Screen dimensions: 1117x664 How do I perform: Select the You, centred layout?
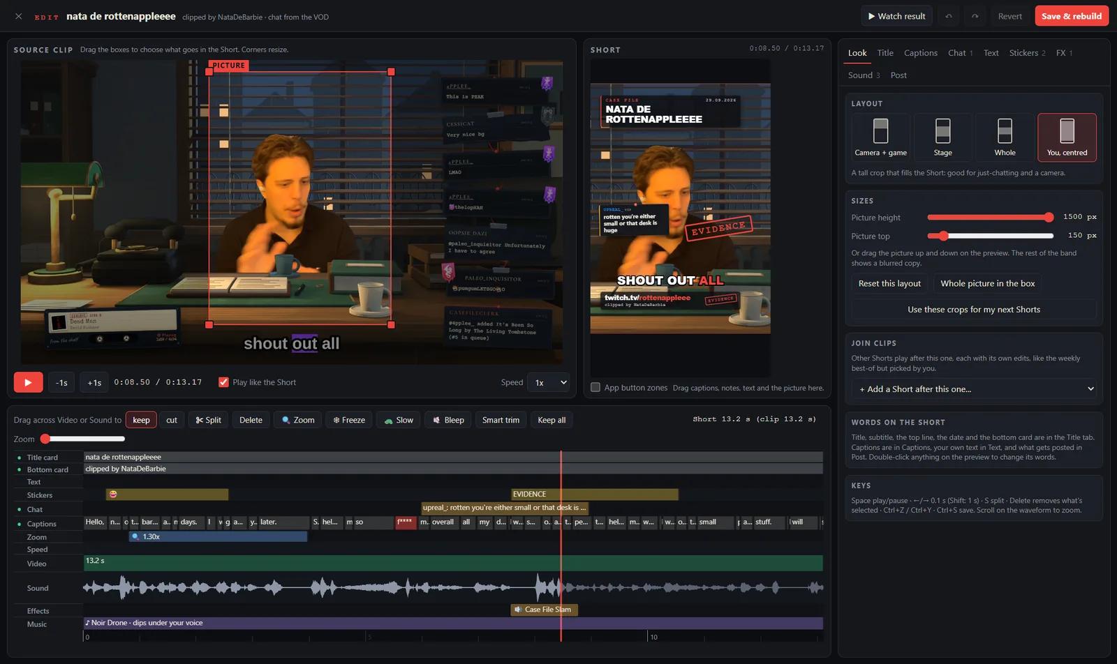pos(1067,137)
